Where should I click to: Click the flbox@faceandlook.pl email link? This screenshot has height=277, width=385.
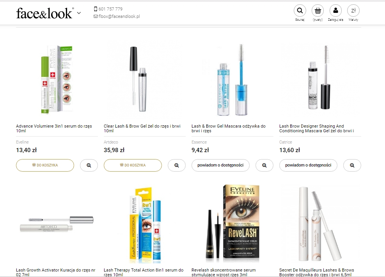[117, 16]
